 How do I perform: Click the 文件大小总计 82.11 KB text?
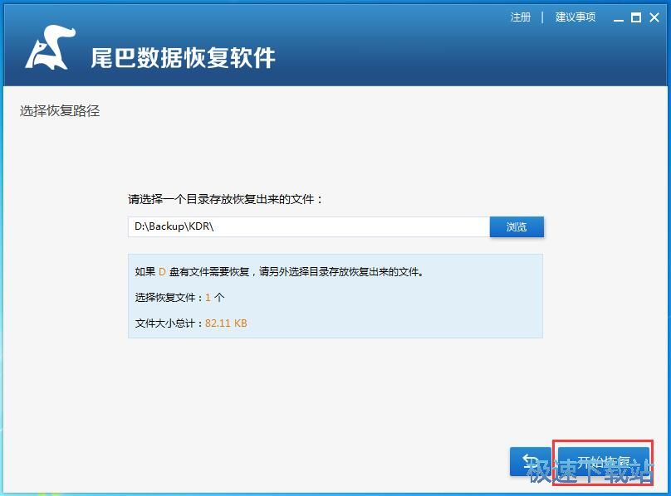point(191,323)
